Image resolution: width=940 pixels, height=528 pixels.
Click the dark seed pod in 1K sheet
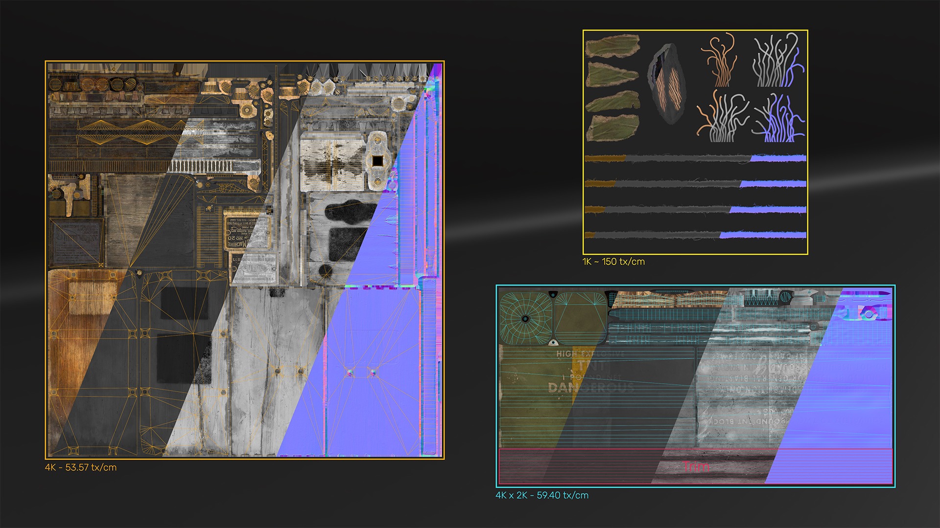point(667,83)
